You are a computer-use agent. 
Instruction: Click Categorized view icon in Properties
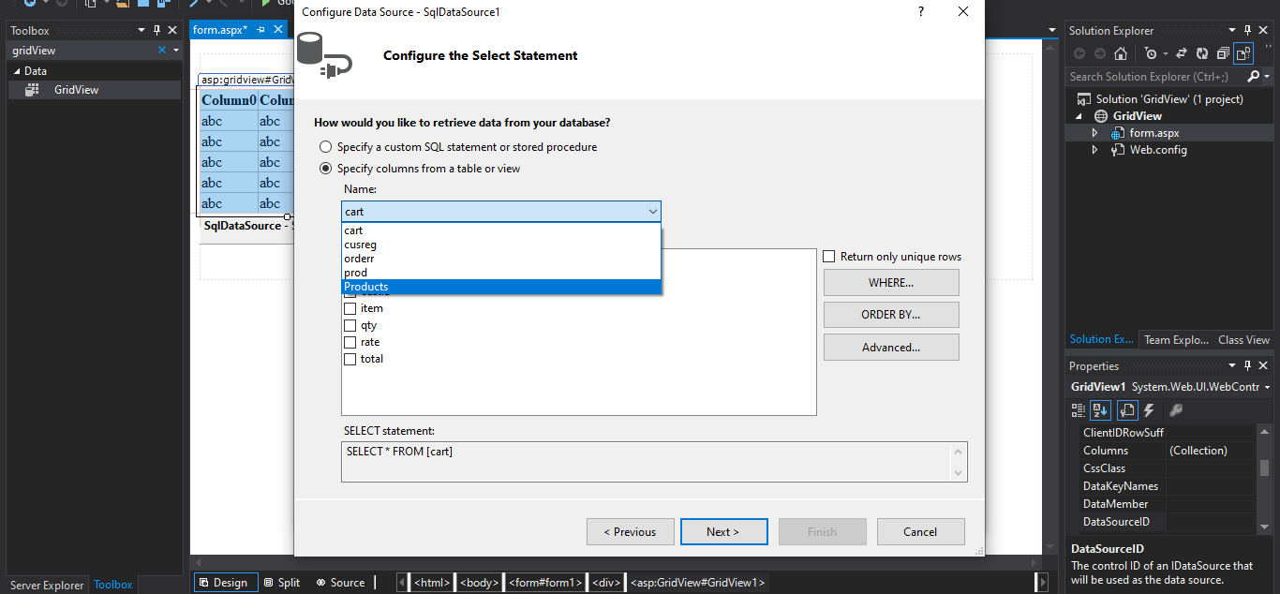click(1079, 410)
